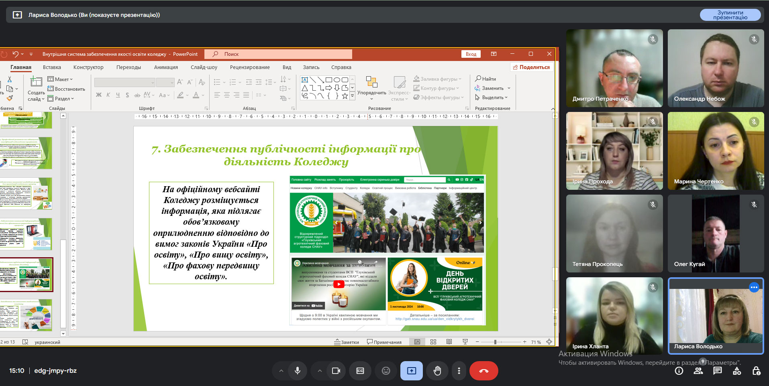Click the bulleted list icon

(217, 82)
